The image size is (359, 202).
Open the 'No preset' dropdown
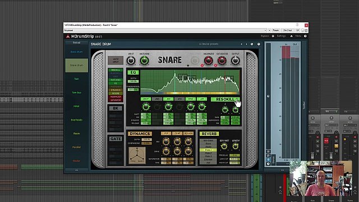[165, 30]
